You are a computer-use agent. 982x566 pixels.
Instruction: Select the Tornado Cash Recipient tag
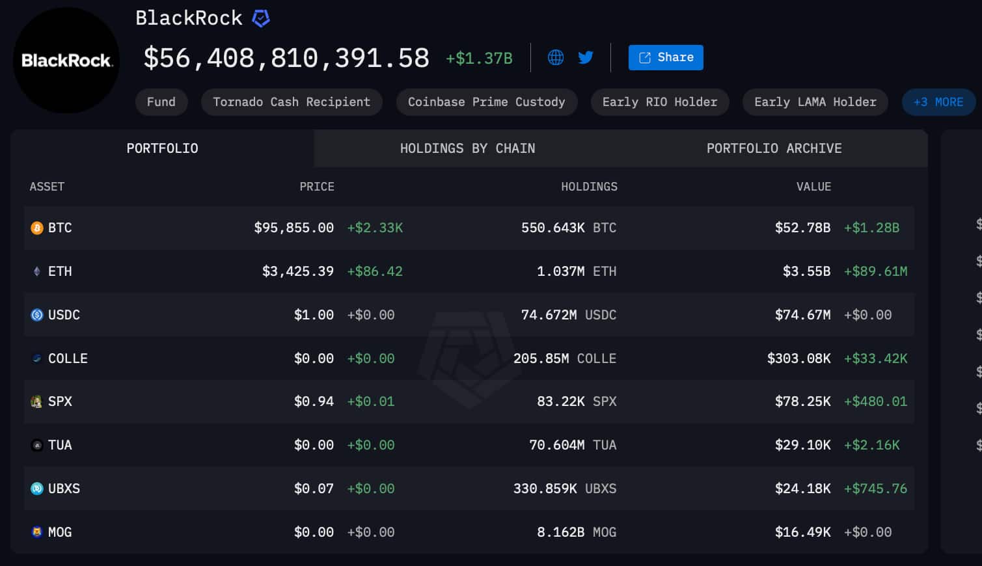click(291, 101)
